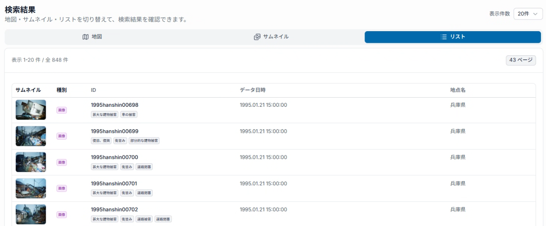546x226 pixels.
Task: Click the ID text 1995hanshin00698
Action: pos(115,105)
